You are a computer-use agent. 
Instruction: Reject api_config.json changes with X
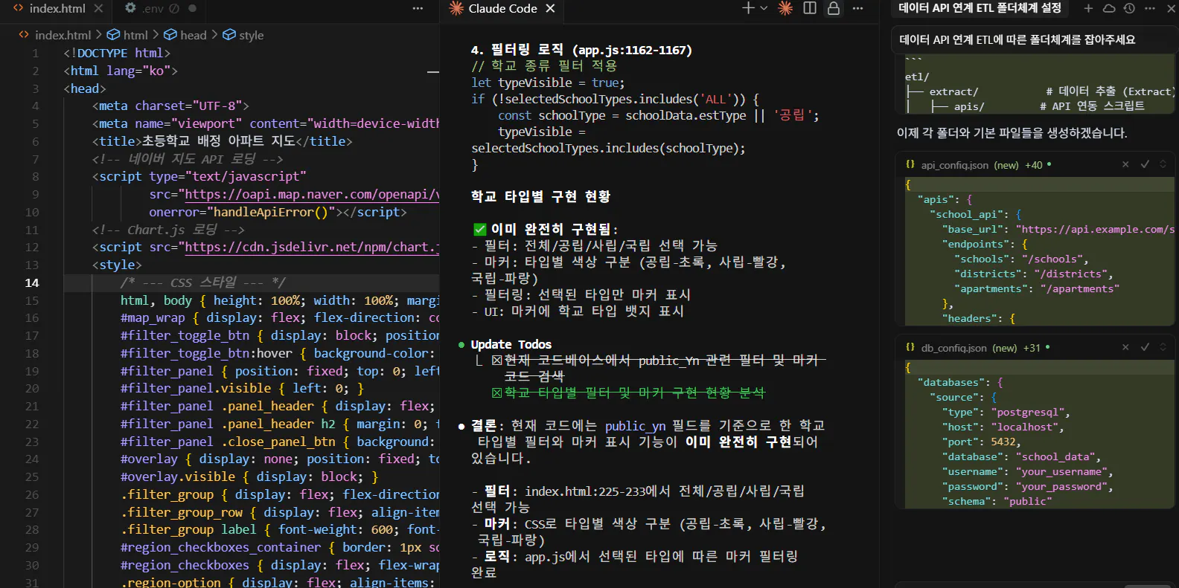pyautogui.click(x=1125, y=164)
